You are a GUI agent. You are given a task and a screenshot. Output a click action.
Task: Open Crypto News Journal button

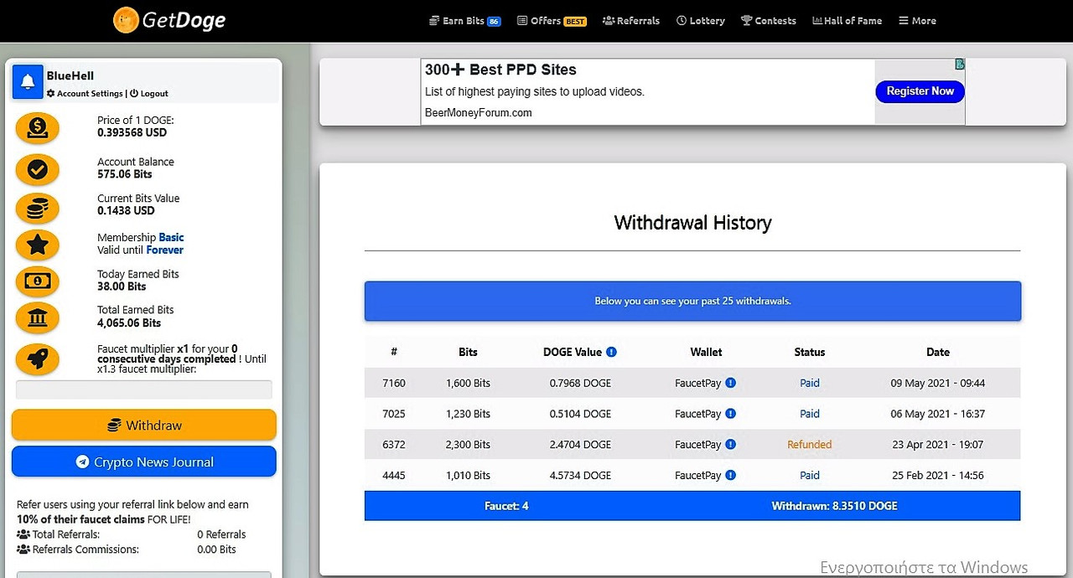143,462
